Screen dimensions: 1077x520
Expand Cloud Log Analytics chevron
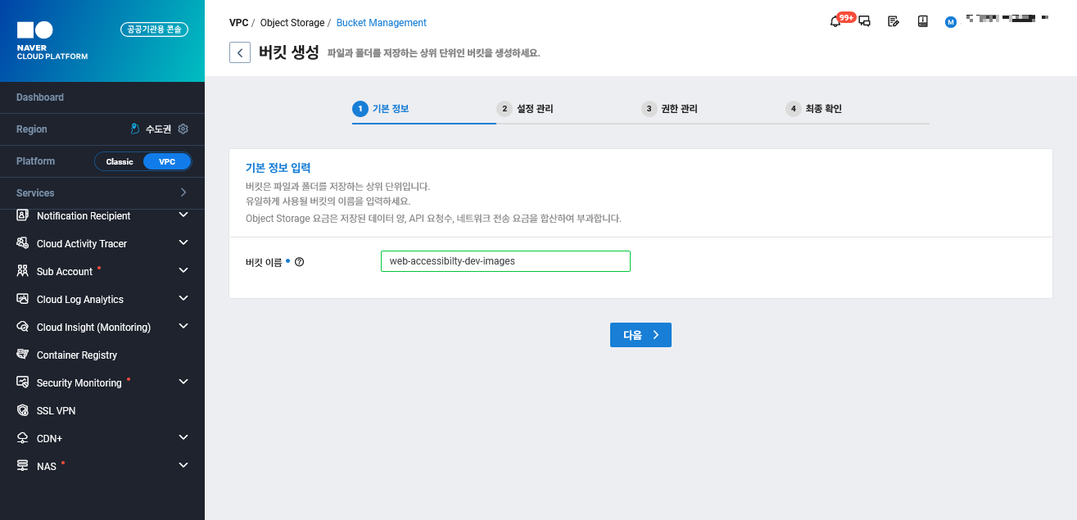(183, 299)
